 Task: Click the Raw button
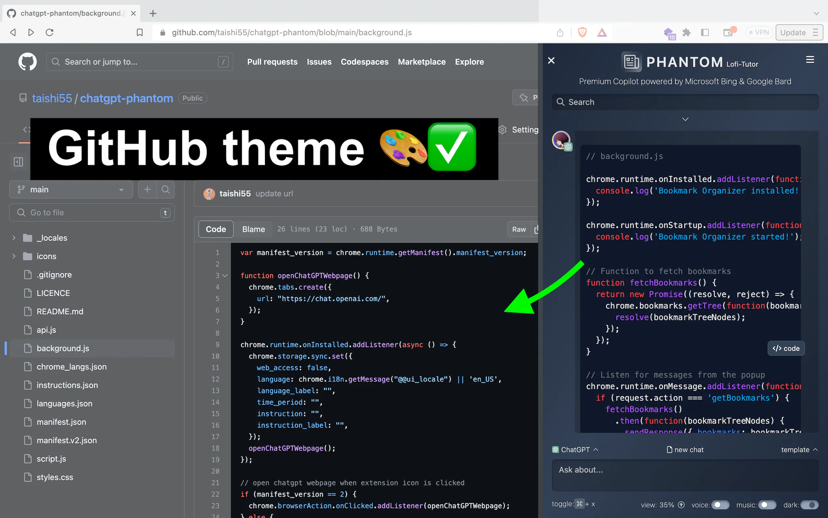[519, 229]
